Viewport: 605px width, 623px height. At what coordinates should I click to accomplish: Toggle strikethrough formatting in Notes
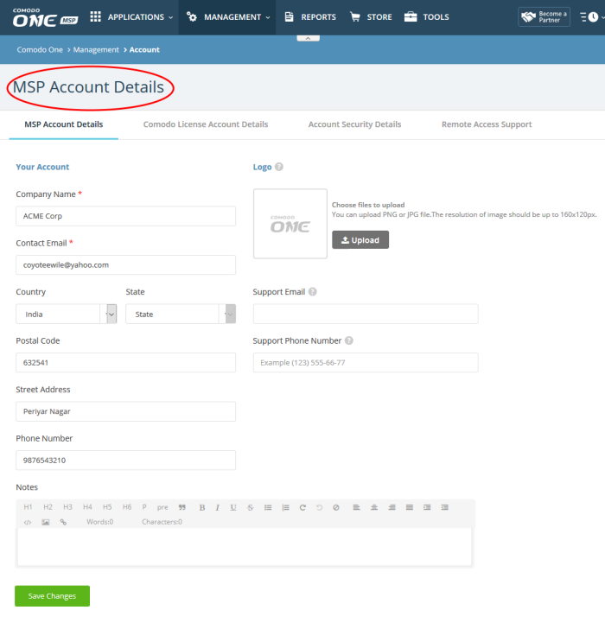click(250, 507)
